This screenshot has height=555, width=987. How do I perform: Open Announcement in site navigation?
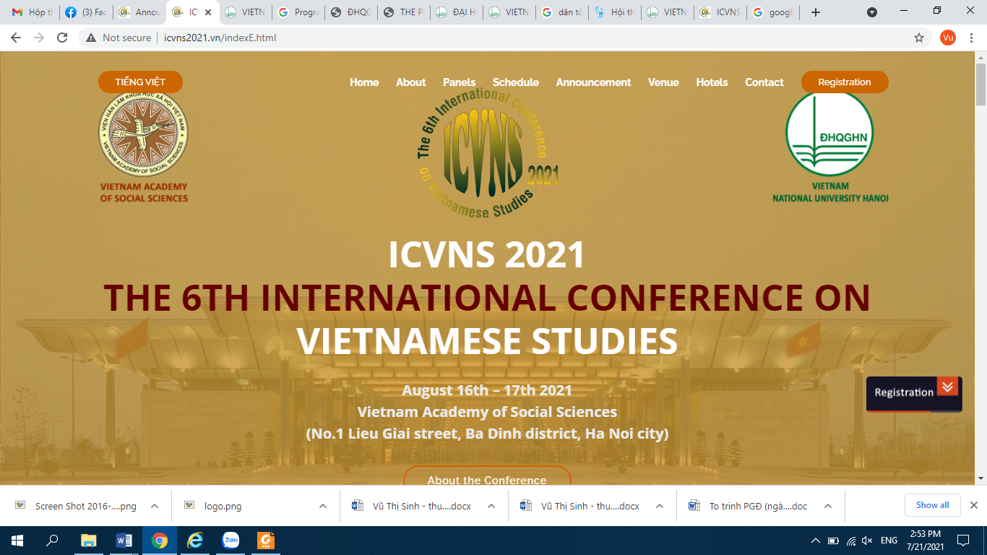(593, 82)
